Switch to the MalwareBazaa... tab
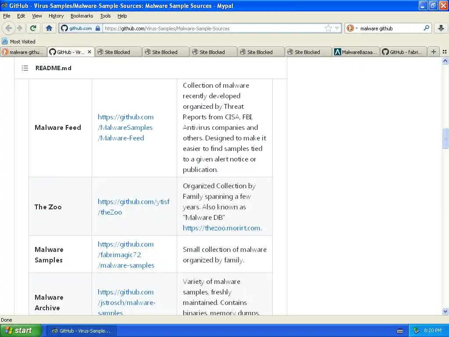Screen dimensions: 449x337 356,52
